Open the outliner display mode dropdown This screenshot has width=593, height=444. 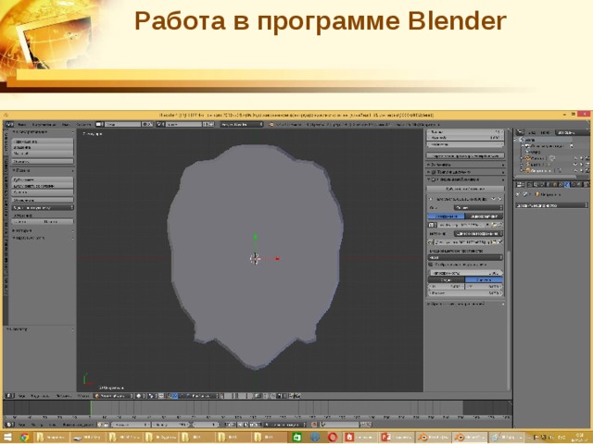coord(572,132)
